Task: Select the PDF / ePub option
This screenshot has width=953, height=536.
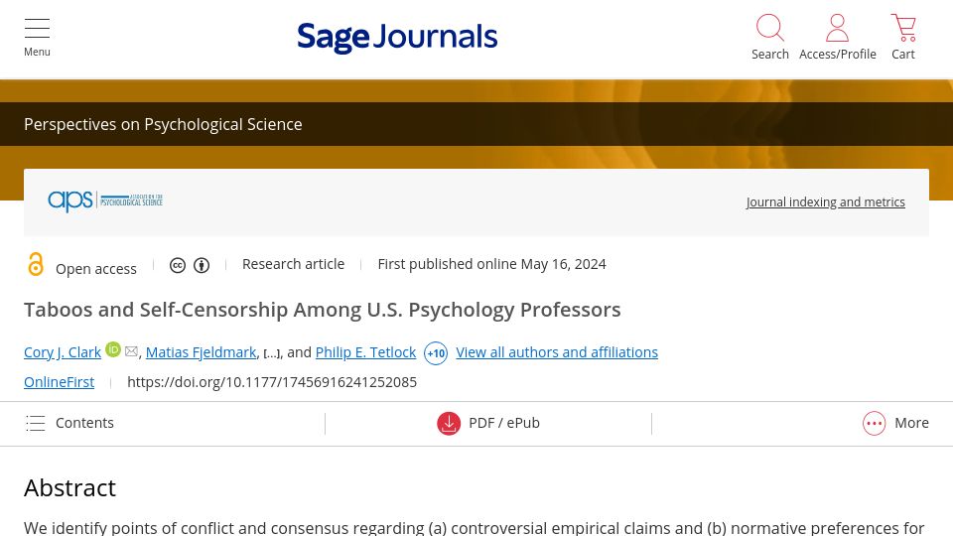Action: point(504,423)
